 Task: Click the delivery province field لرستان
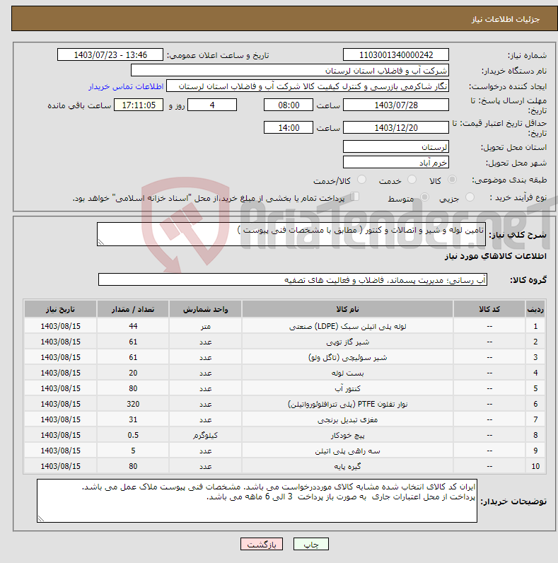pyautogui.click(x=396, y=146)
